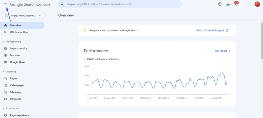The image size is (263, 118).
Task: Collapse the Experience section
Action: [3, 108]
